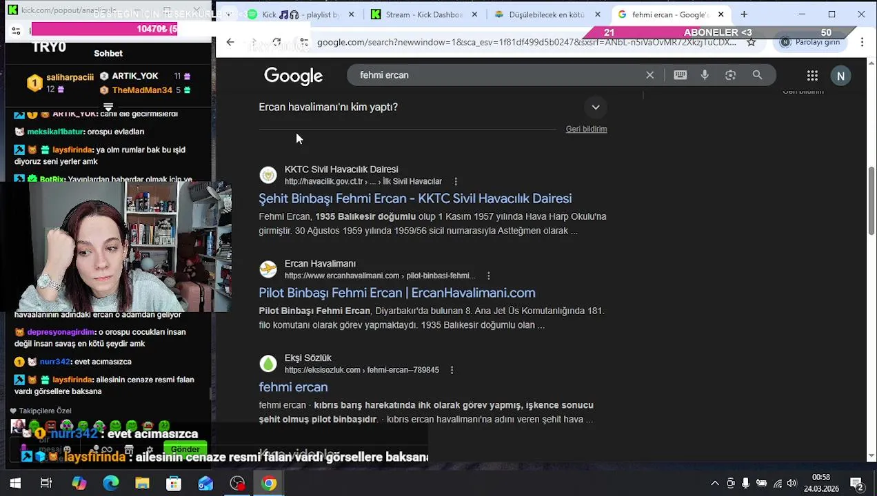877x496 pixels.
Task: Open Outlook from taskbar
Action: coord(205,484)
